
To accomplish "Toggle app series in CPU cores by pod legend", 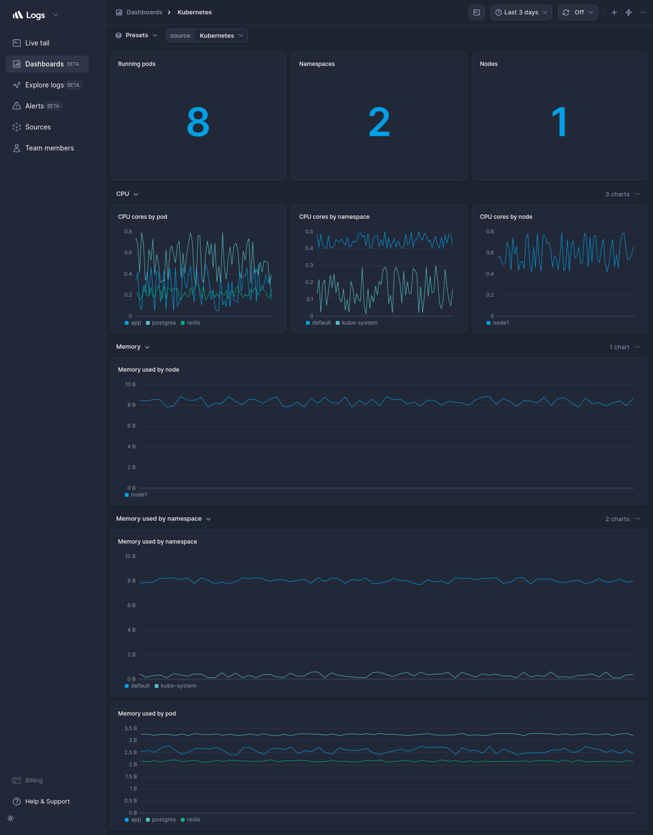I will [133, 323].
